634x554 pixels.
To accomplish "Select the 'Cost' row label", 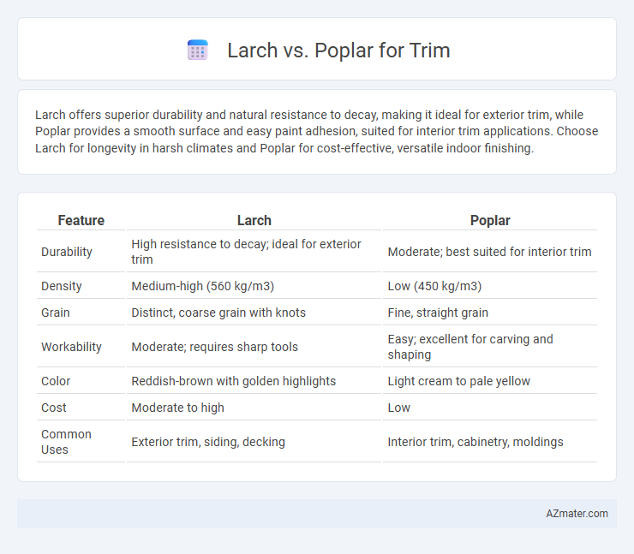I will click(x=54, y=408).
